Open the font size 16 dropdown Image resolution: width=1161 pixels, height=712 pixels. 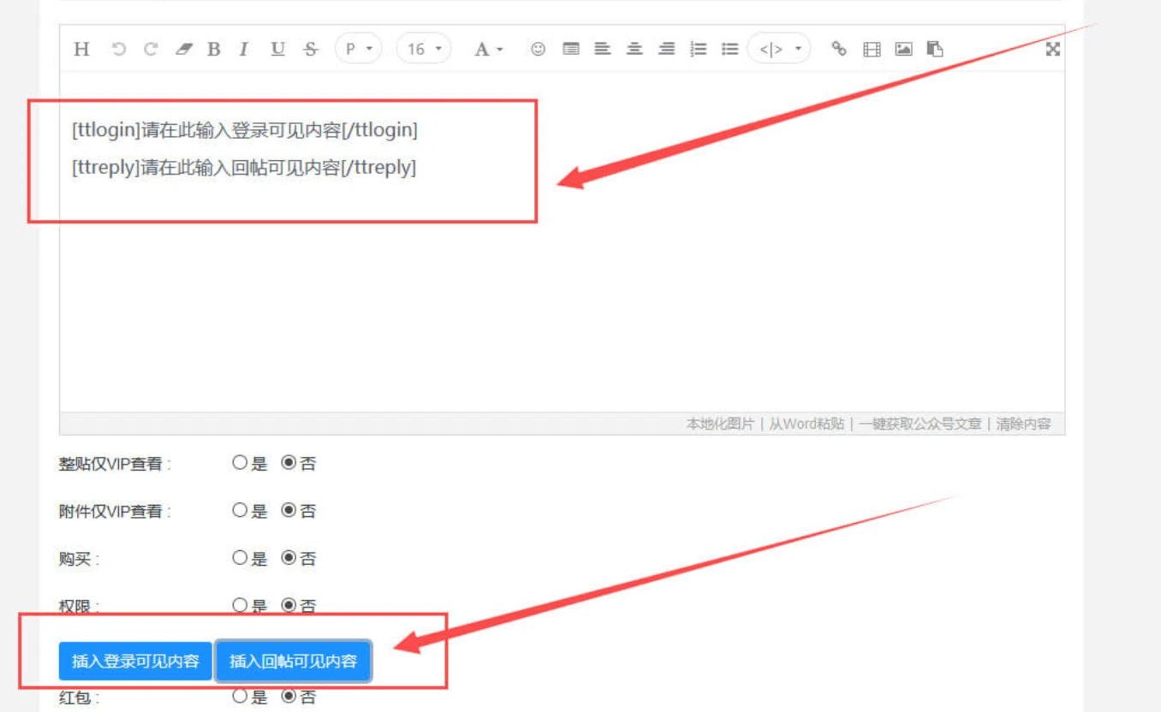coord(423,49)
